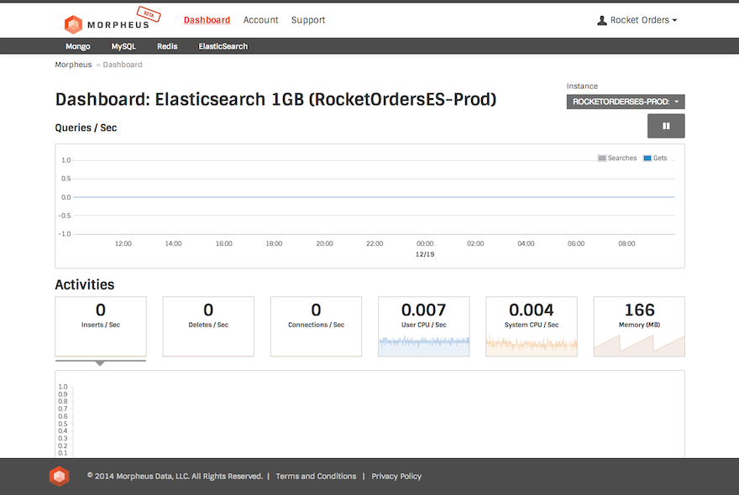Click the user profile icon beside Rocket Orders

(x=602, y=20)
